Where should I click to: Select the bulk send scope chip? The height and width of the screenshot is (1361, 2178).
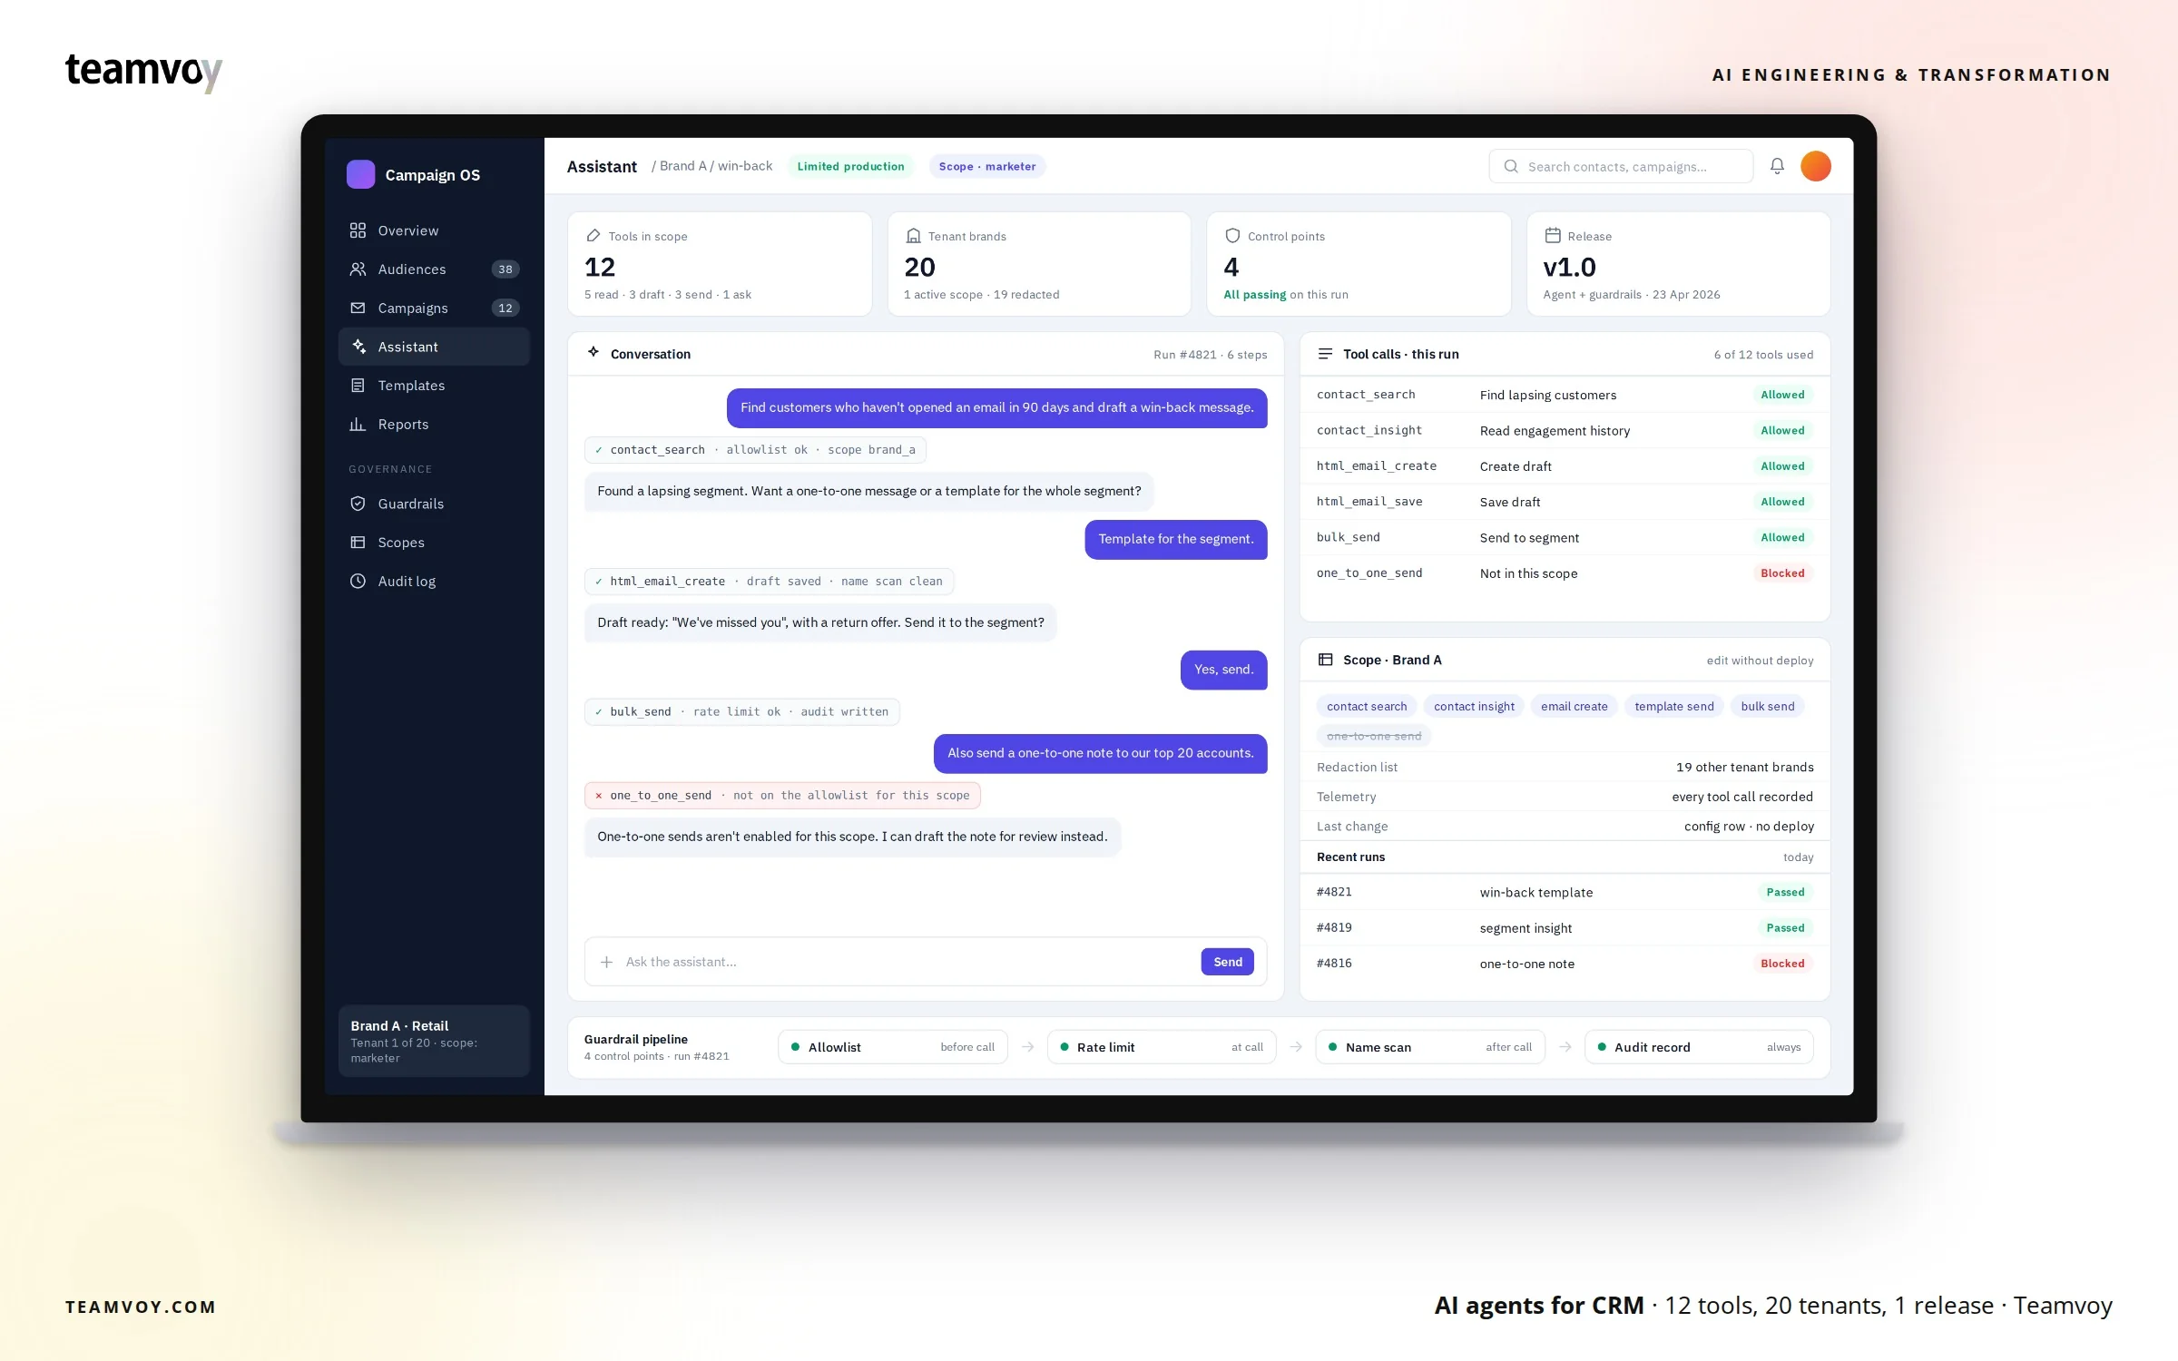[1767, 706]
